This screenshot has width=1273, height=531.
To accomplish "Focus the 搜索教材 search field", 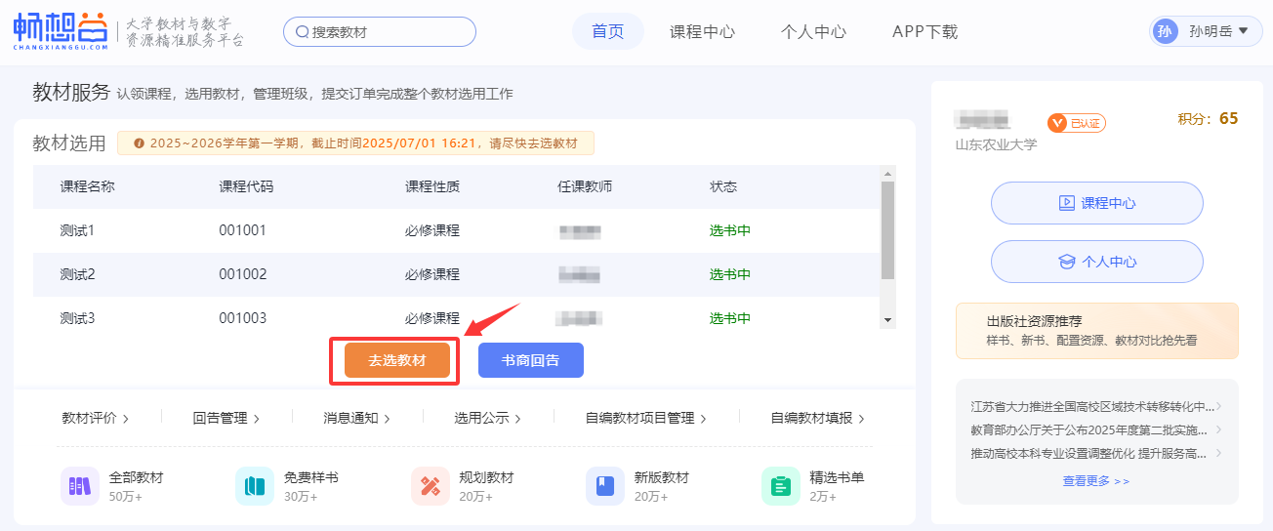I will 390,32.
